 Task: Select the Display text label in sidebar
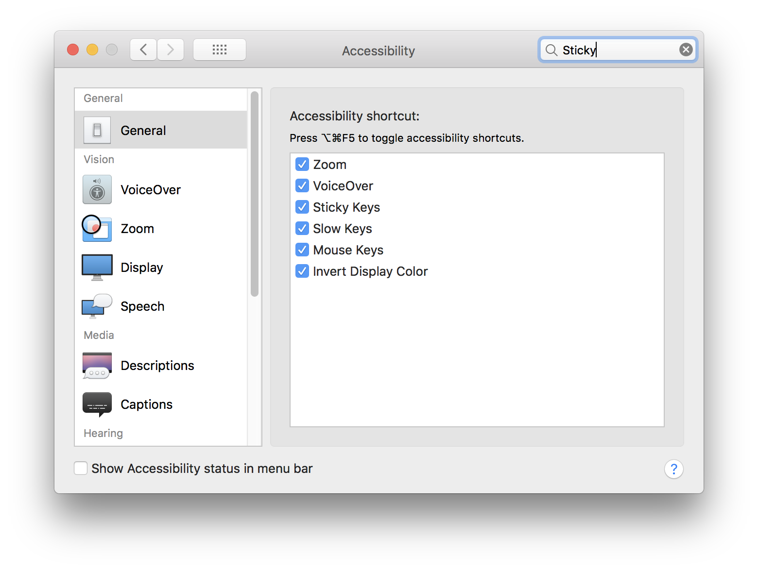click(x=142, y=268)
